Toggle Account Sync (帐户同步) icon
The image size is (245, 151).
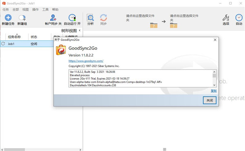(x=53, y=18)
